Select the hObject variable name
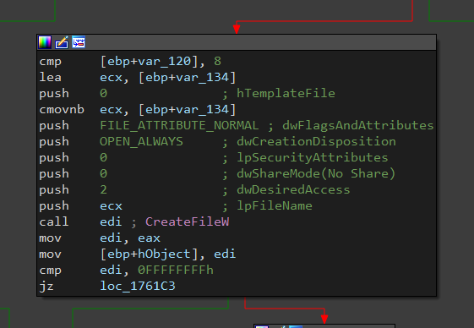Image resolution: width=474 pixels, height=328 pixels. (164, 254)
